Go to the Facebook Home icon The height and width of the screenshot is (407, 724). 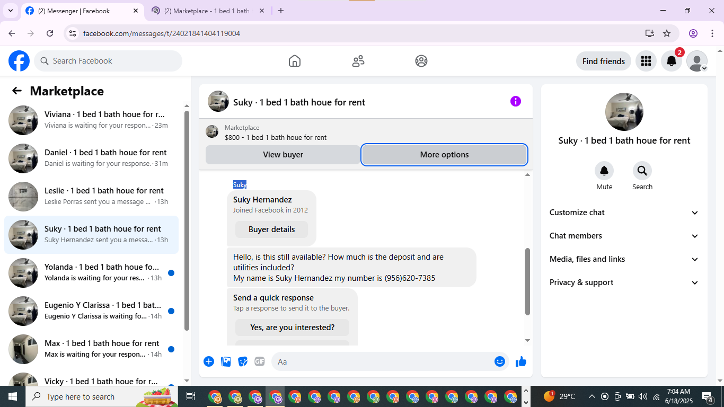[295, 61]
